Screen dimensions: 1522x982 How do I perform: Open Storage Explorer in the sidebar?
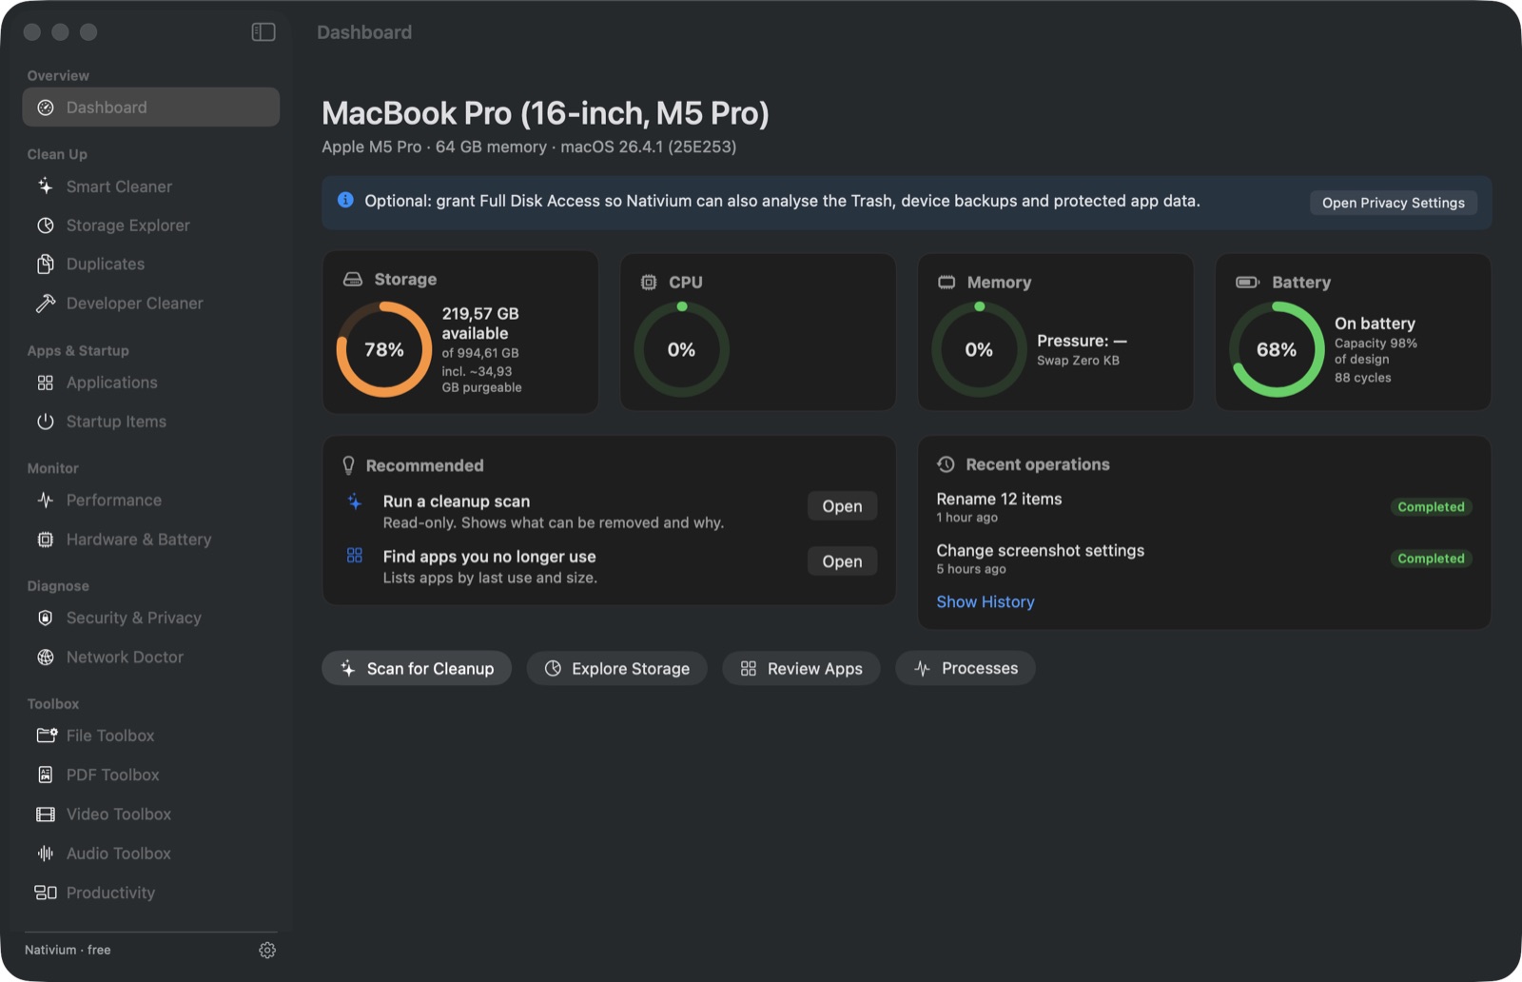click(x=150, y=226)
